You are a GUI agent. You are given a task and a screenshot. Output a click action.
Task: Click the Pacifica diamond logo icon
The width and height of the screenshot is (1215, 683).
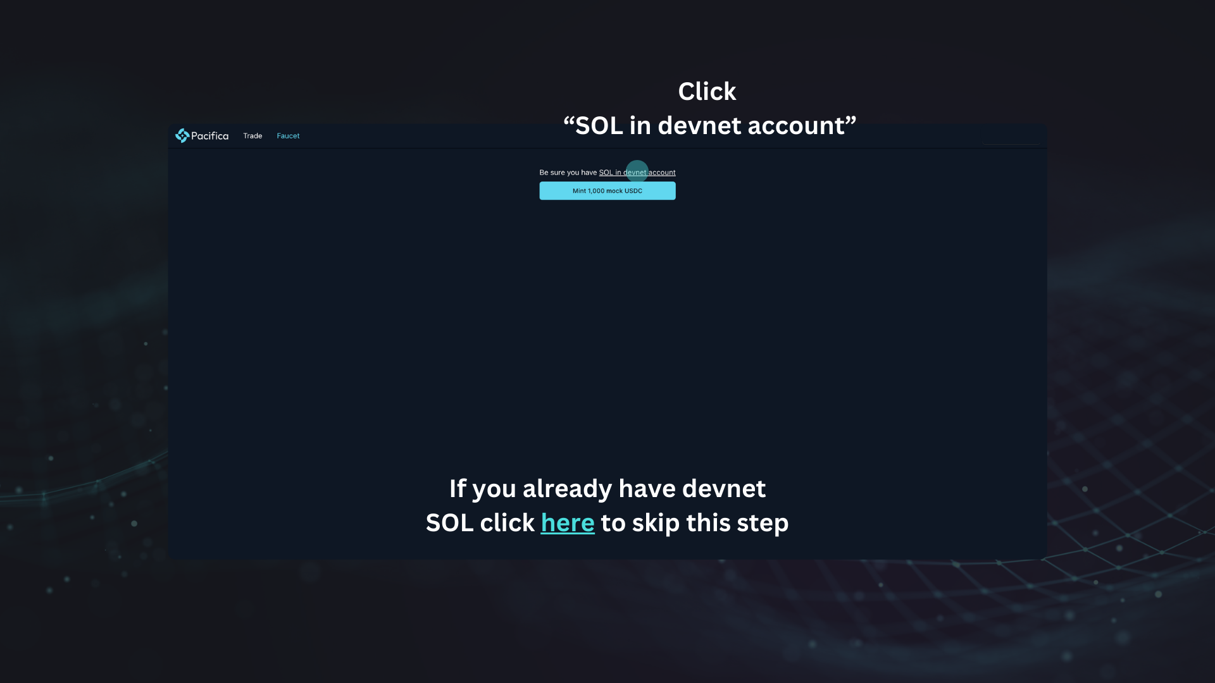(182, 136)
